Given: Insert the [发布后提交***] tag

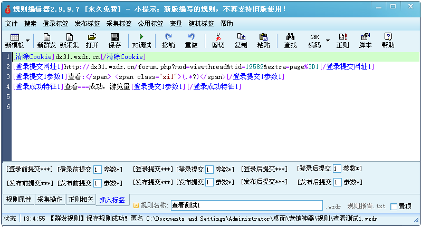Looking at the screenshot, I should [264, 182].
